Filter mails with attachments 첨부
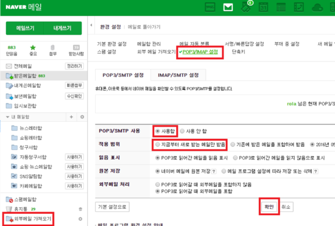335x226 pixels. tap(53, 51)
